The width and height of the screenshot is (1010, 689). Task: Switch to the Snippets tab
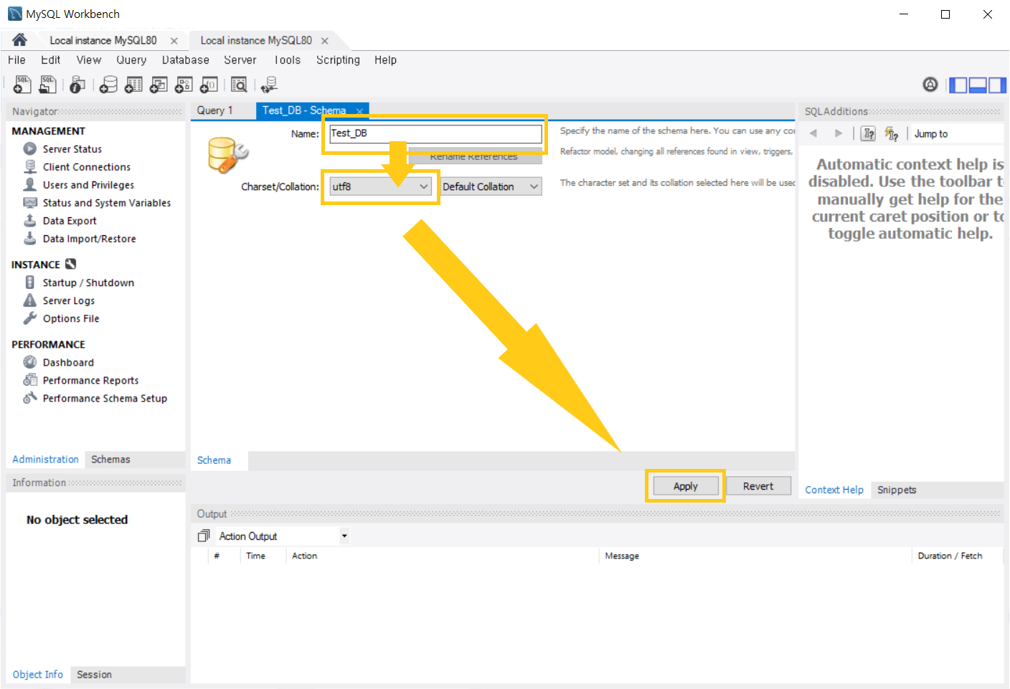pos(897,490)
